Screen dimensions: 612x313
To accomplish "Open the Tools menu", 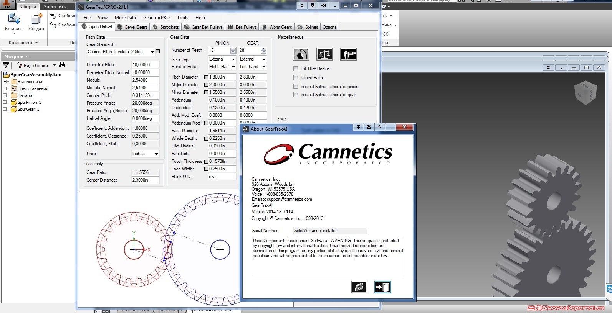I will 182,18.
